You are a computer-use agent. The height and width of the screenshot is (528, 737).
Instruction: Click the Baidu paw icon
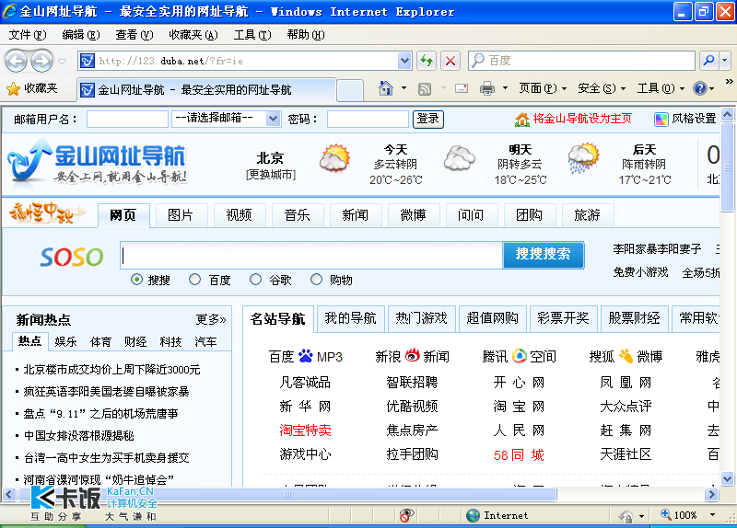tap(306, 356)
